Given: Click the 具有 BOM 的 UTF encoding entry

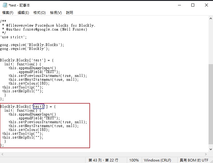Looking at the screenshot, I should pos(194,160).
